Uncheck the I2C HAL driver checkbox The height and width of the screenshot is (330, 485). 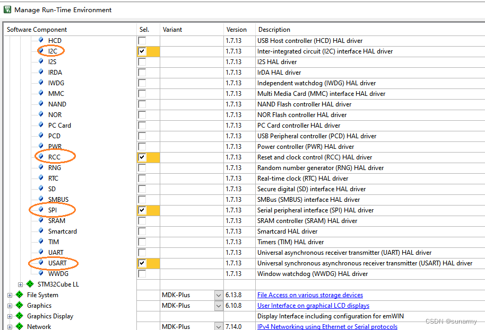click(142, 51)
